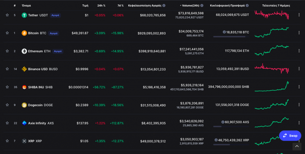Click the Αγορά button for Bitcoin
Screen dimensions: 305x154
tap(54, 33)
